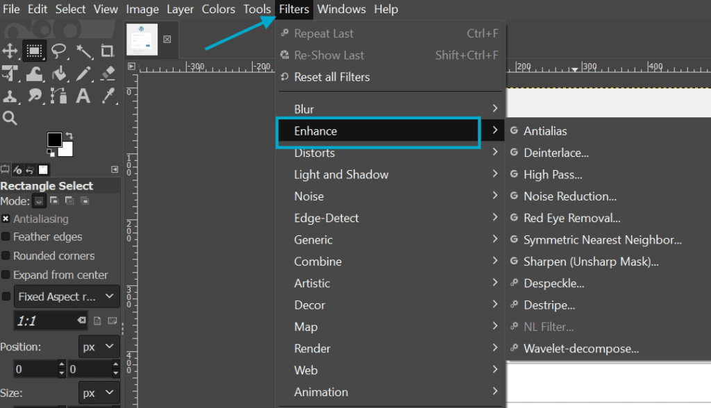This screenshot has height=408, width=711.
Task: Select the Color Picker eyedropper tool
Action: [108, 96]
